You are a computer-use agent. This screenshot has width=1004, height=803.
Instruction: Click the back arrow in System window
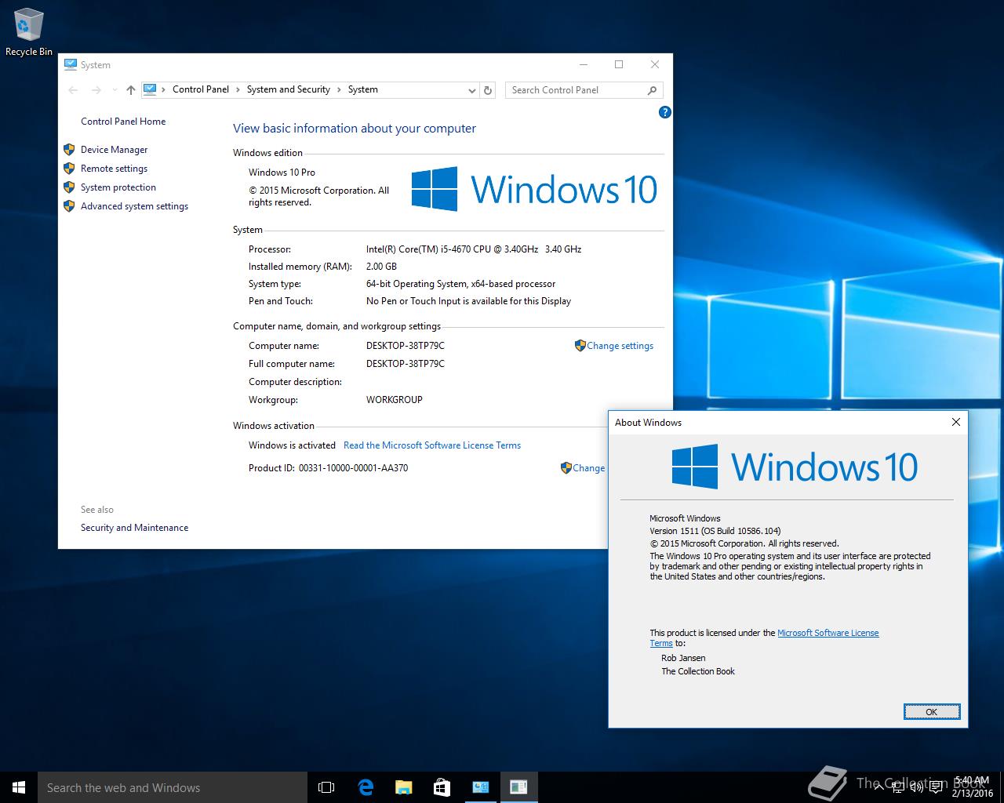73,90
